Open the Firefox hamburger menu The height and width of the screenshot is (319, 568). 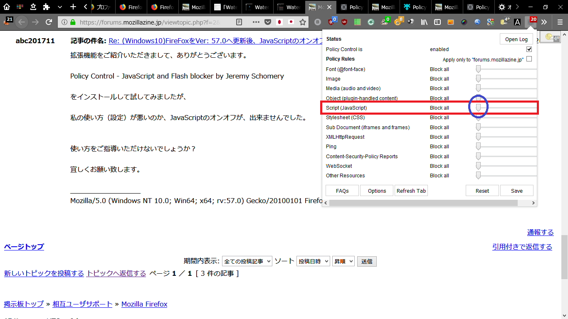[560, 22]
